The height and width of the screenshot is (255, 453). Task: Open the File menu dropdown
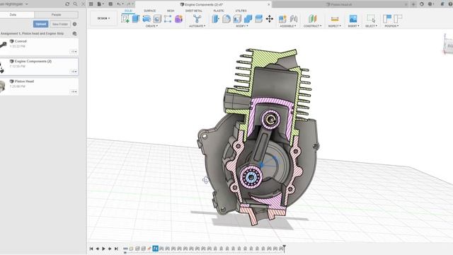(100, 4)
